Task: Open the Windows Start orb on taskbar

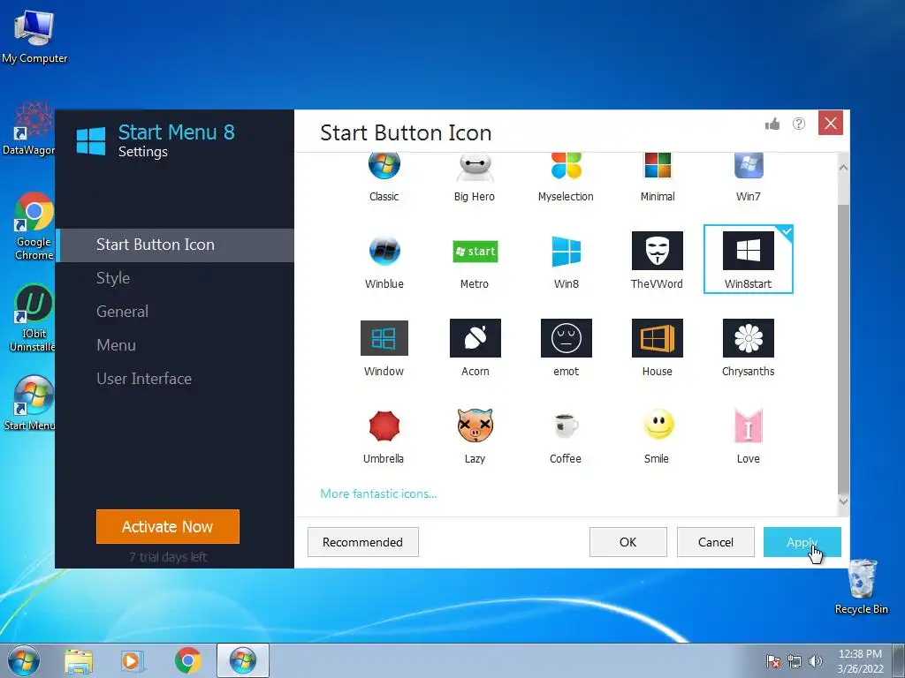Action: click(24, 660)
